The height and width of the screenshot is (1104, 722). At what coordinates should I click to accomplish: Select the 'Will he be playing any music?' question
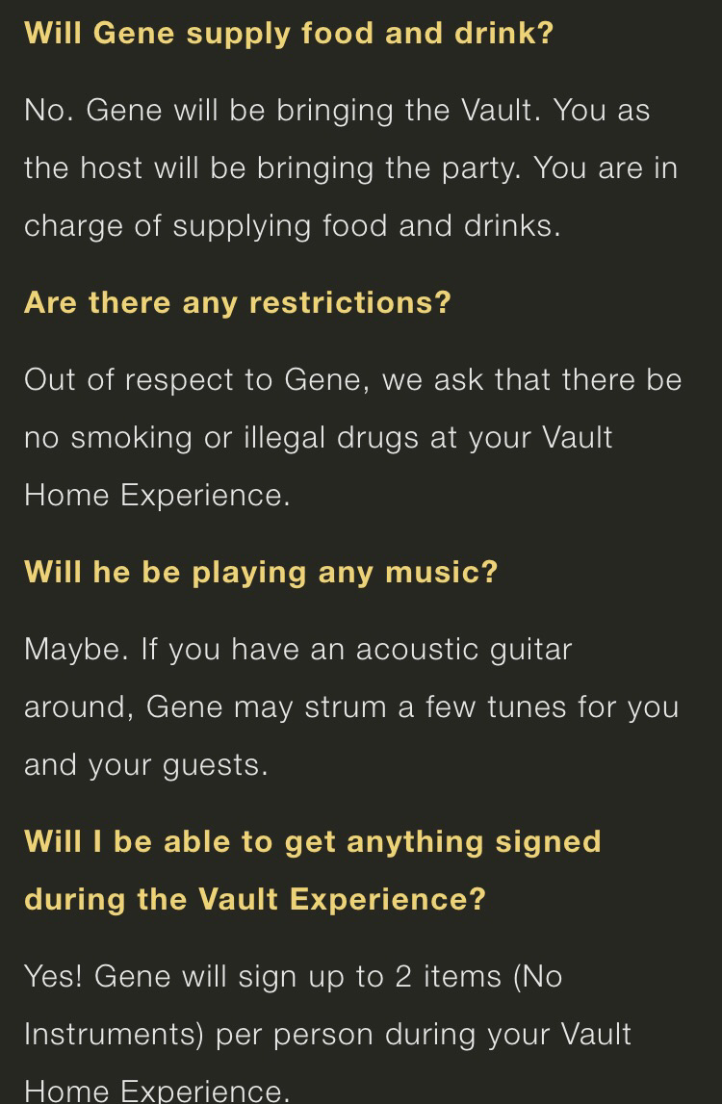(x=261, y=572)
